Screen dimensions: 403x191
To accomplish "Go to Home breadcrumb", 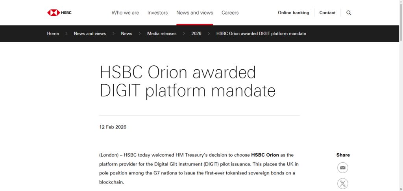I will (53, 33).
